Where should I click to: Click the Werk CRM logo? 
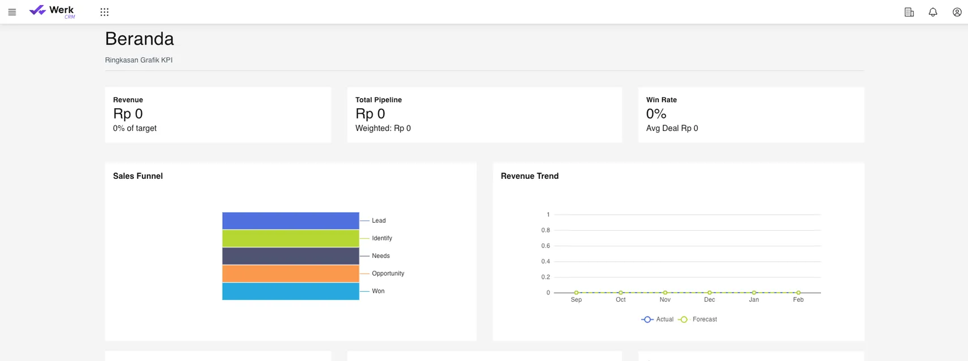pos(52,11)
